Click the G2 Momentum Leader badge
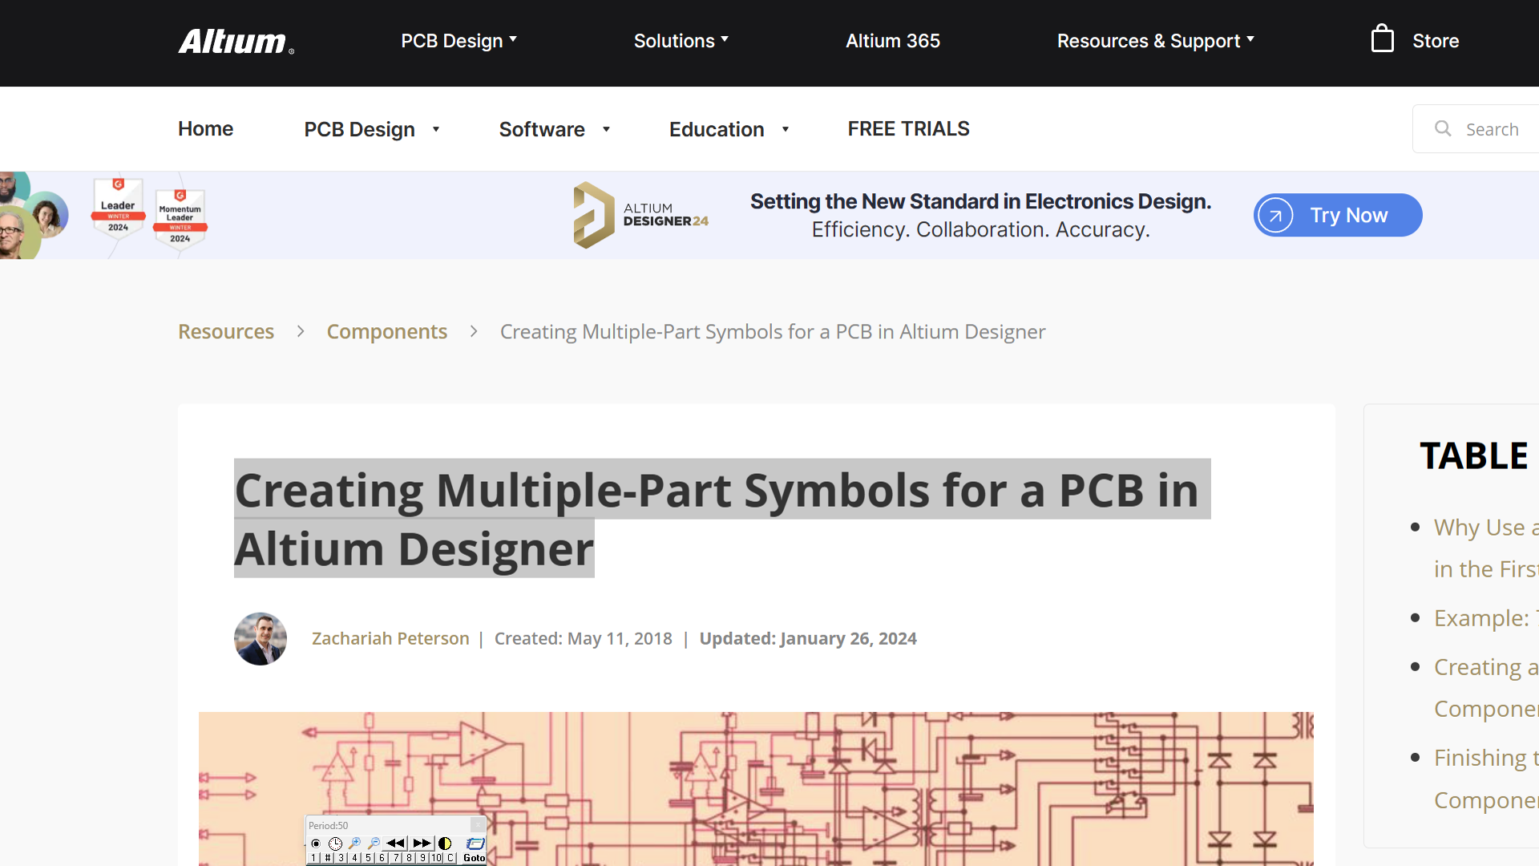Screen dimensions: 1539x866 pos(180,219)
